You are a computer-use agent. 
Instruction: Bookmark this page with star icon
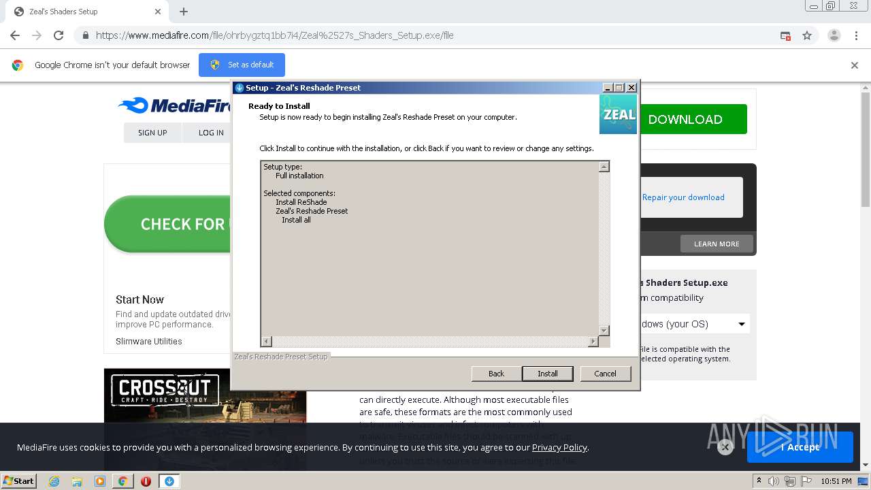(807, 35)
